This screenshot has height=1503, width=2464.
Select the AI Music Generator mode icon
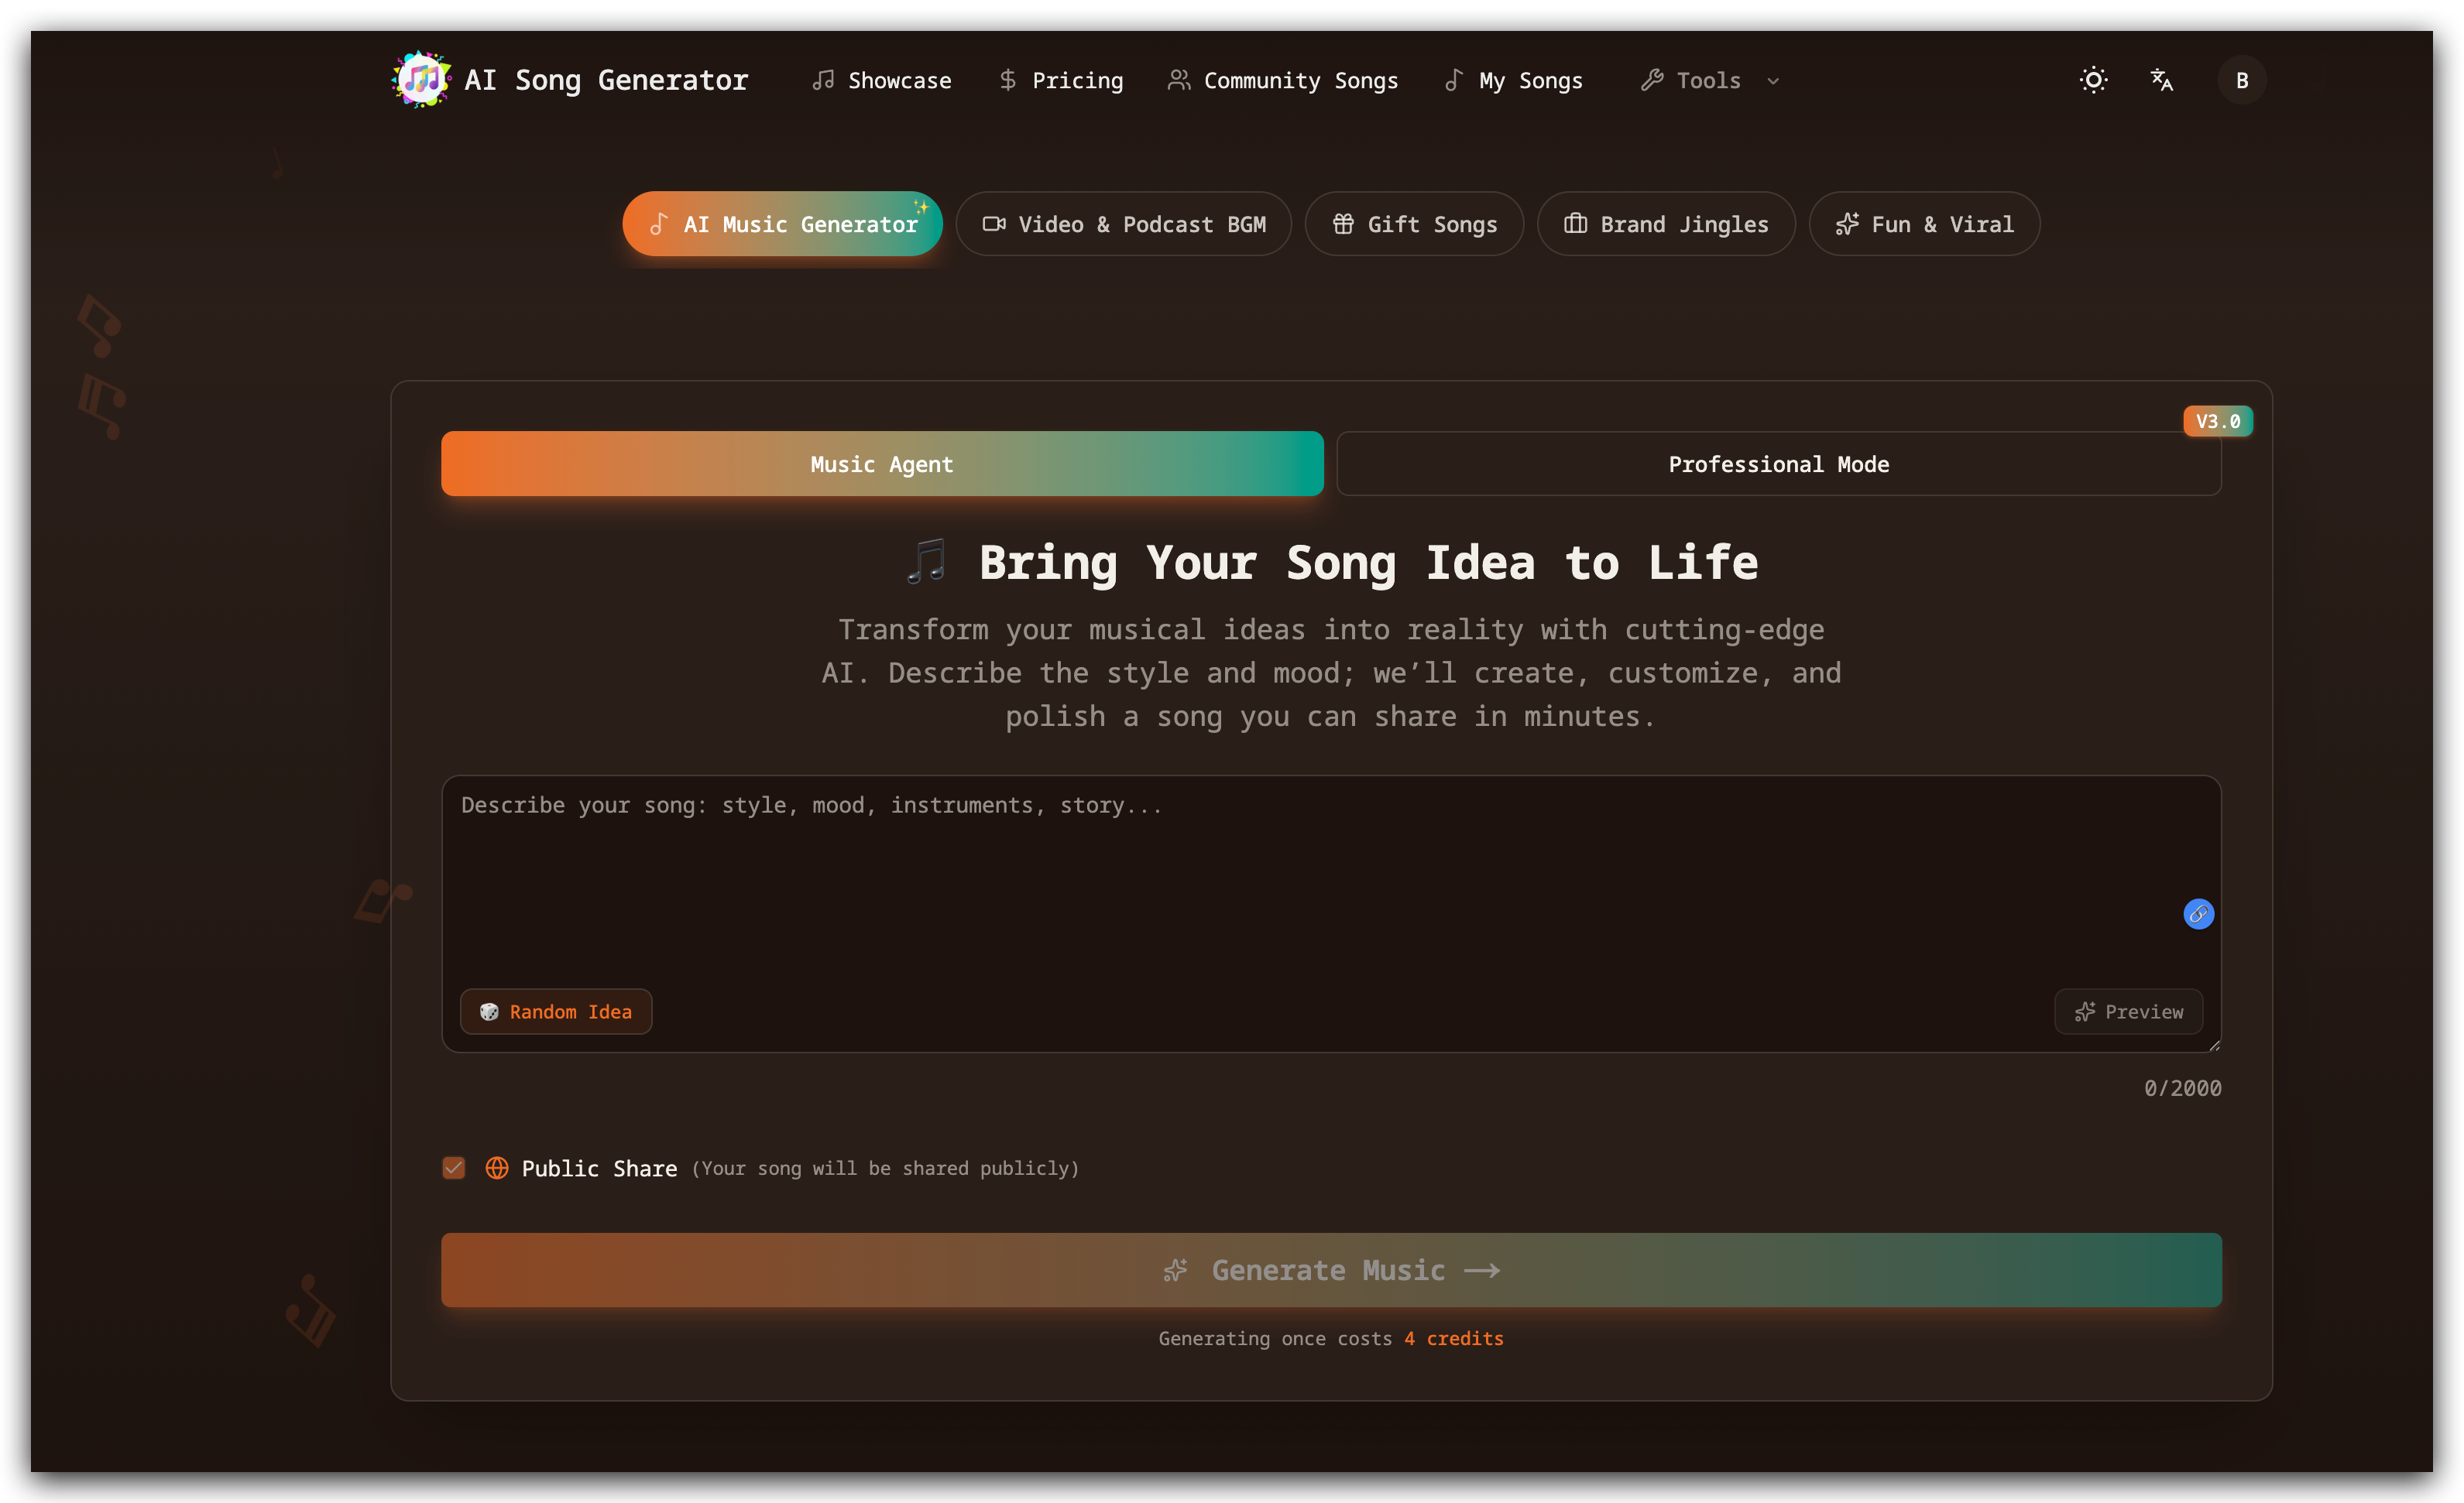click(659, 224)
